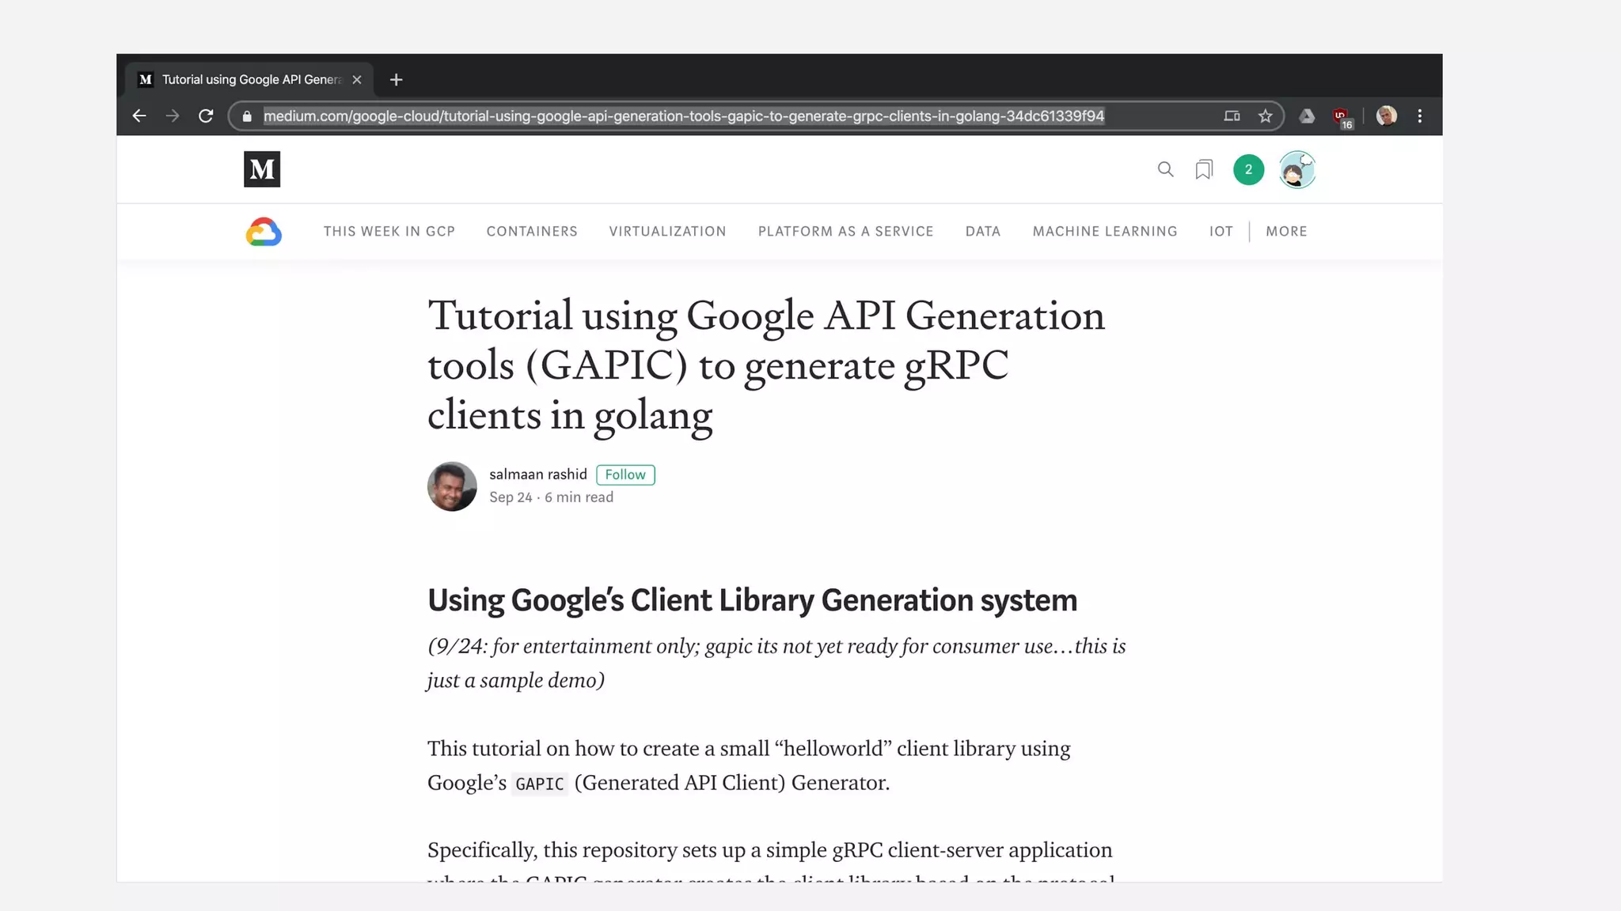Go back to previous page
The image size is (1621, 911).
point(139,116)
